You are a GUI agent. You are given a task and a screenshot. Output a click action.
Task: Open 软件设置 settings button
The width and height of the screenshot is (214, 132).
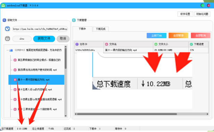(185, 14)
